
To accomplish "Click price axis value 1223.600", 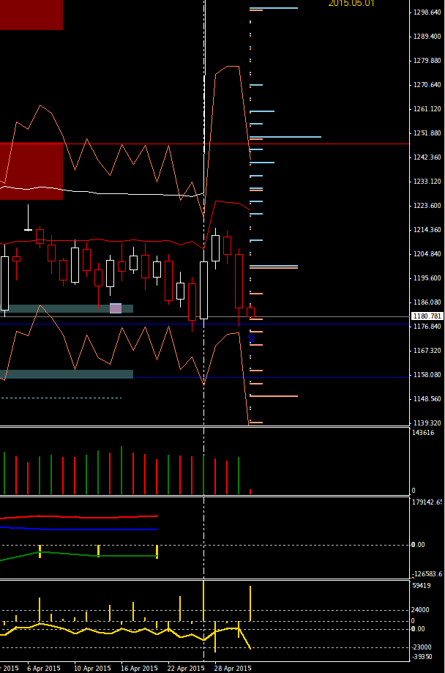I will click(427, 206).
